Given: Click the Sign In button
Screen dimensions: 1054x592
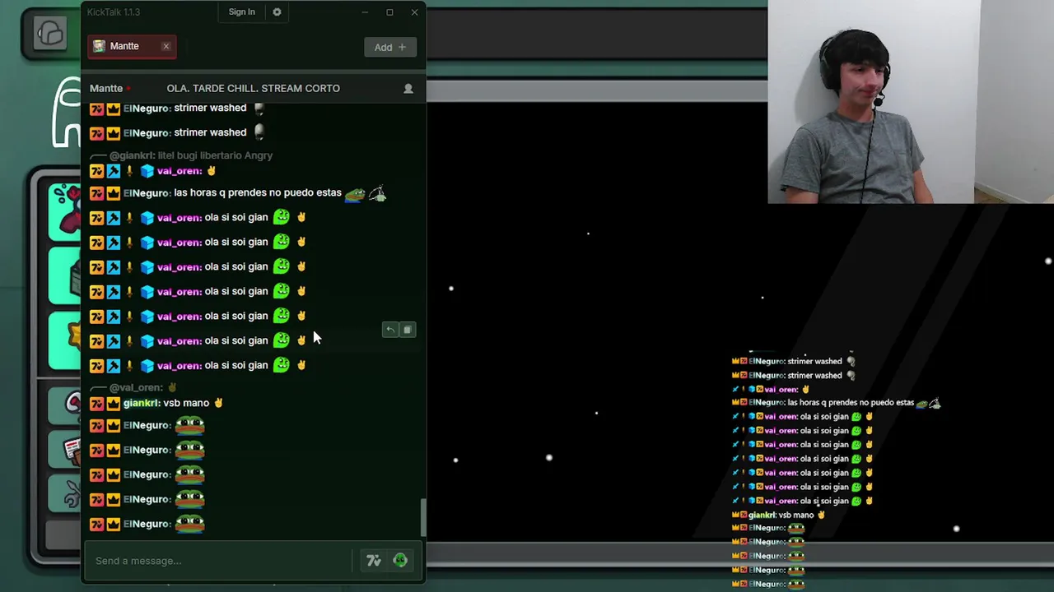Looking at the screenshot, I should [241, 12].
